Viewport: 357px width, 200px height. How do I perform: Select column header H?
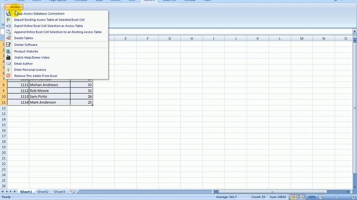(192, 38)
